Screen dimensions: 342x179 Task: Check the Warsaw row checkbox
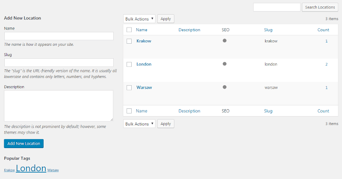(x=129, y=87)
